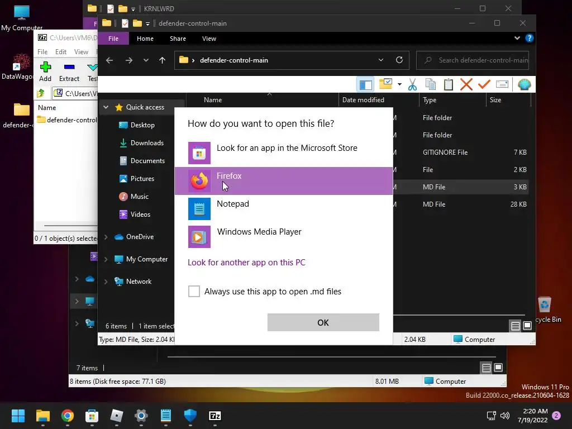The width and height of the screenshot is (572, 429).
Task: Choose Firefox to open the file
Action: point(283,181)
